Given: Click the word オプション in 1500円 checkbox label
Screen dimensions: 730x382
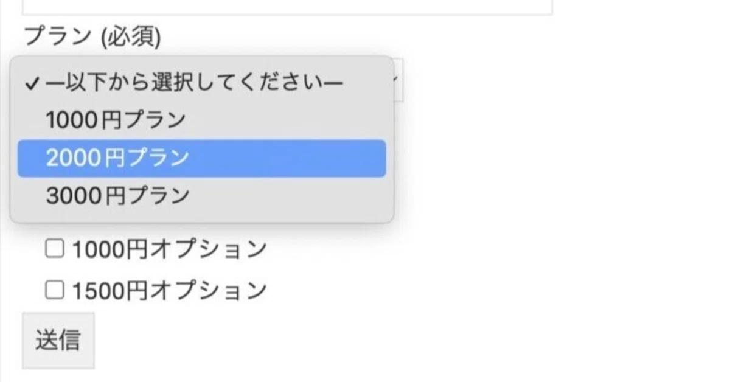Looking at the screenshot, I should coord(207,290).
